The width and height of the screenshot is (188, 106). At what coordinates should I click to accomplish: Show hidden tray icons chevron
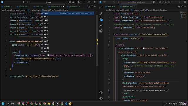tap(164, 104)
